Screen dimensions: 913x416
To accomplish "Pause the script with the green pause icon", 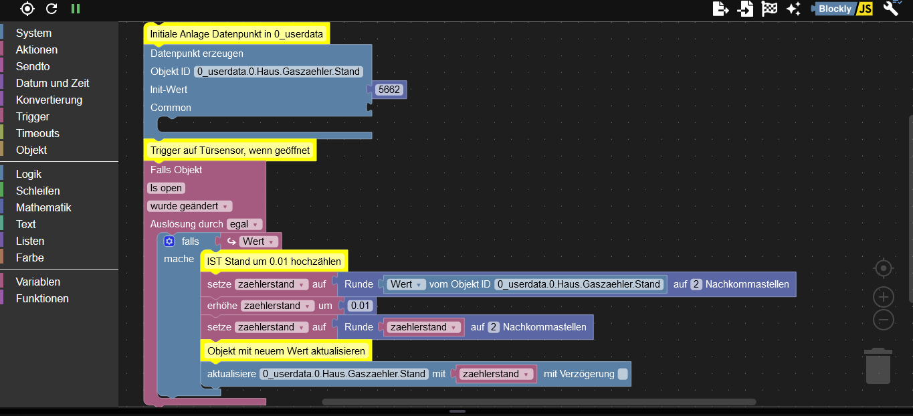I will (x=76, y=9).
